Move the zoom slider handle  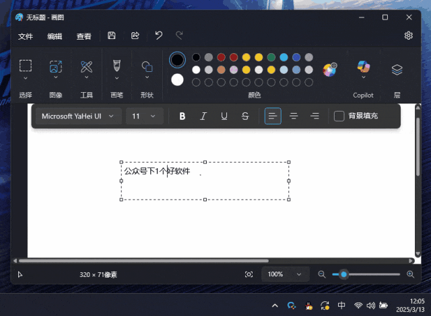point(343,274)
